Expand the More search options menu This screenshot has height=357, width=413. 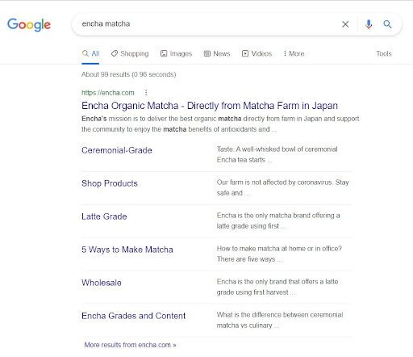coord(294,53)
